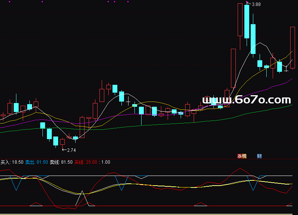Select the rightmost red hollow candlestick
298x215 pixels.
pyautogui.click(x=293, y=48)
